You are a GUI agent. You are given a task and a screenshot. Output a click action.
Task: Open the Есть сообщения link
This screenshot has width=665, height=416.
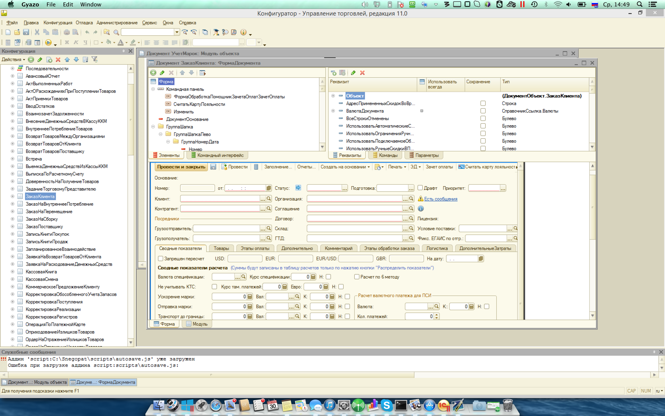441,199
